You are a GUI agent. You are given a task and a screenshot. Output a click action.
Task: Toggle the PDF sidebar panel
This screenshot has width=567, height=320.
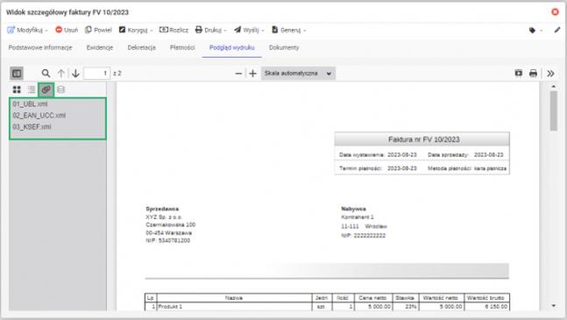[x=17, y=74]
